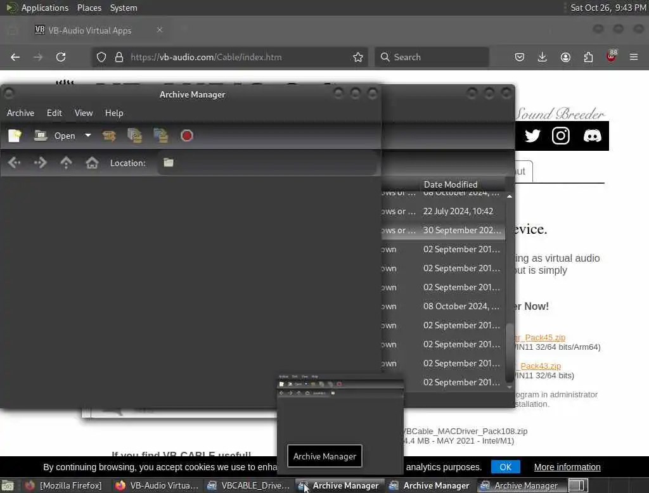The width and height of the screenshot is (649, 493).
Task: Open the Firefox hamburger menu
Action: click(x=634, y=57)
